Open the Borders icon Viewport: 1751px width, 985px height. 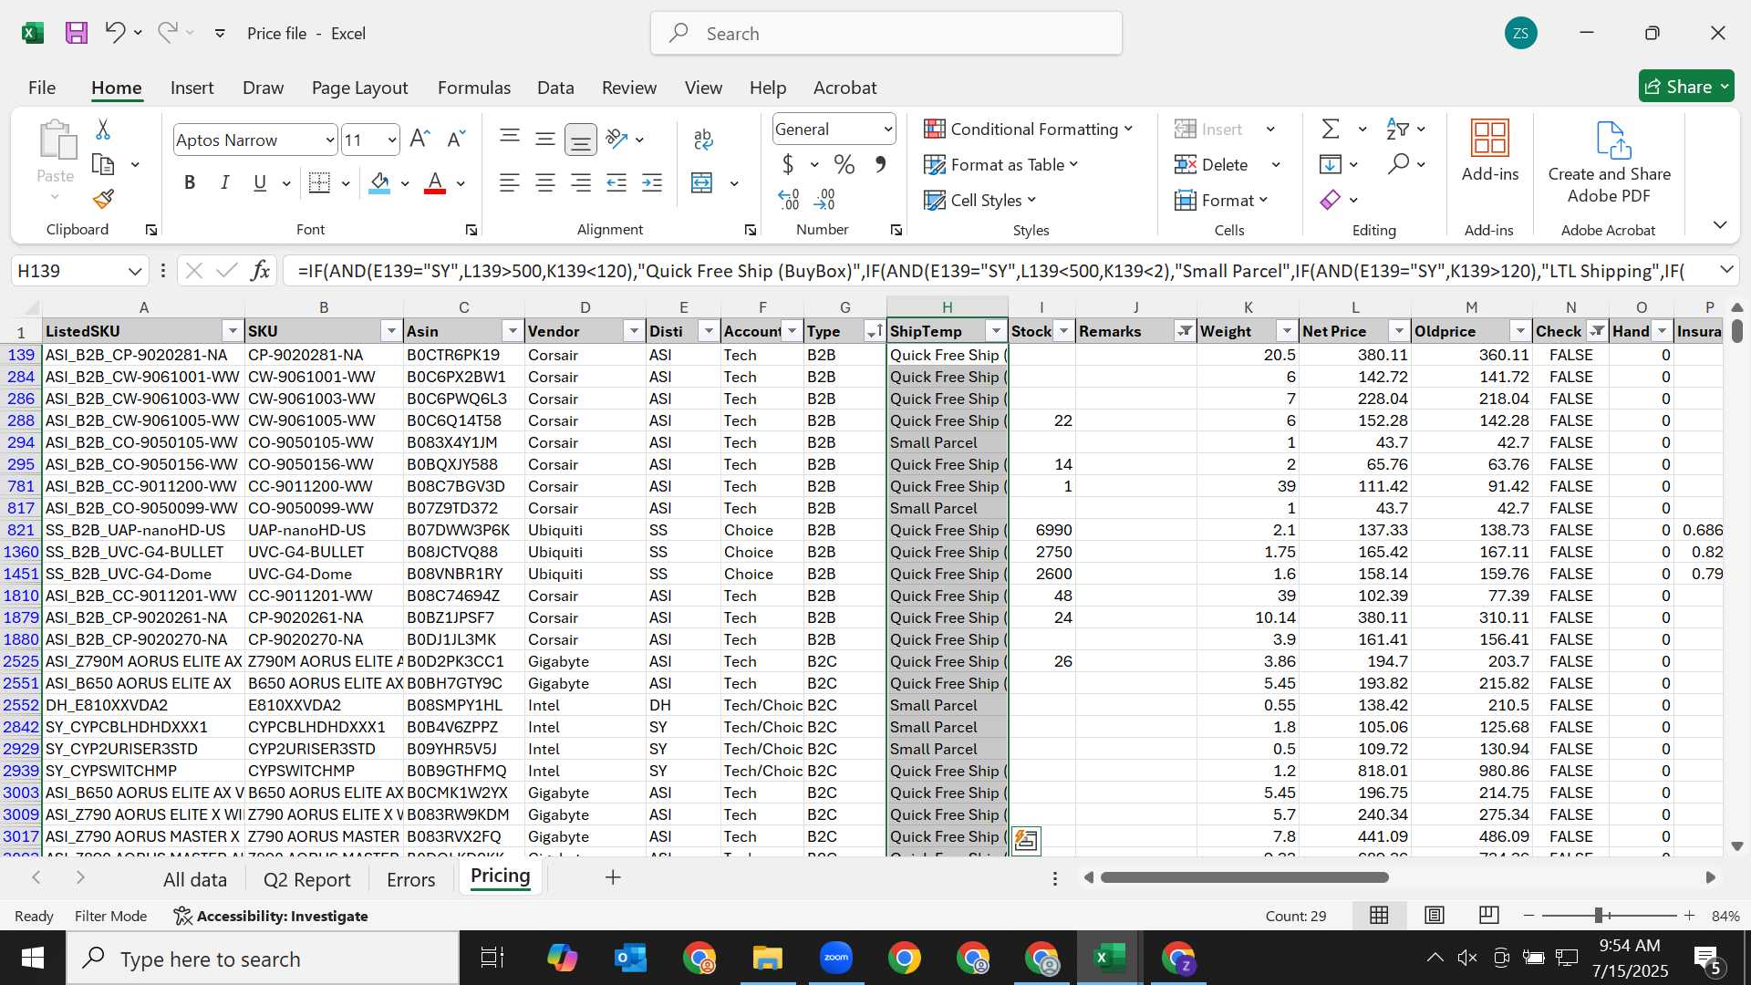(x=319, y=183)
